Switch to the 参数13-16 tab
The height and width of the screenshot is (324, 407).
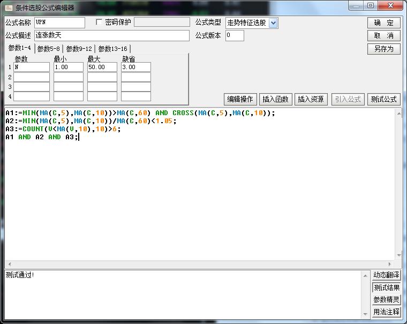[112, 49]
